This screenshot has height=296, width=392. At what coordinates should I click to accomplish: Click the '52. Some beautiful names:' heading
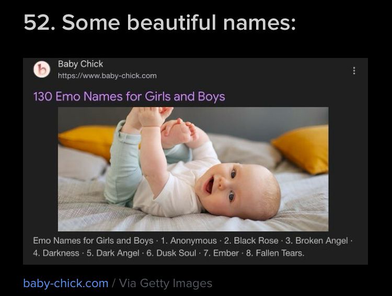click(160, 23)
